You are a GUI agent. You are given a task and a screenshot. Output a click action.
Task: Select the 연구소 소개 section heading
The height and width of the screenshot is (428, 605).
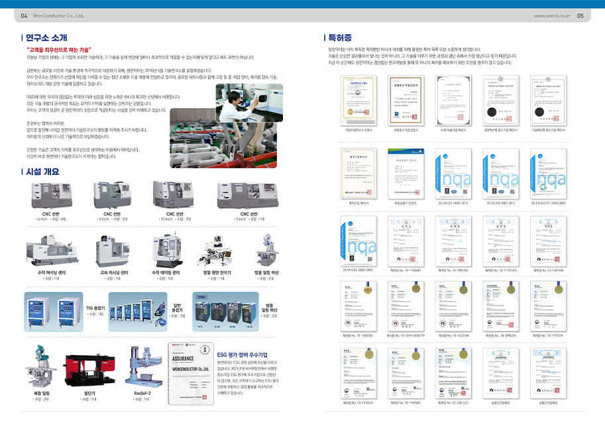pos(46,38)
